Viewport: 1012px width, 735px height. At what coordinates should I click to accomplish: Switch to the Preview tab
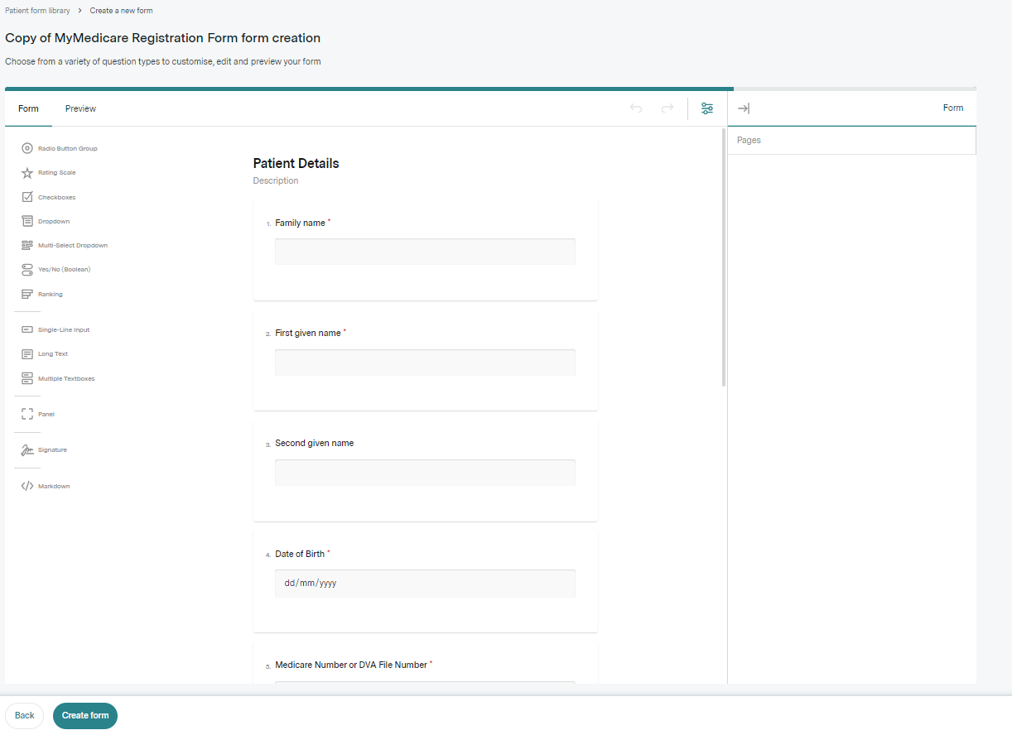80,108
